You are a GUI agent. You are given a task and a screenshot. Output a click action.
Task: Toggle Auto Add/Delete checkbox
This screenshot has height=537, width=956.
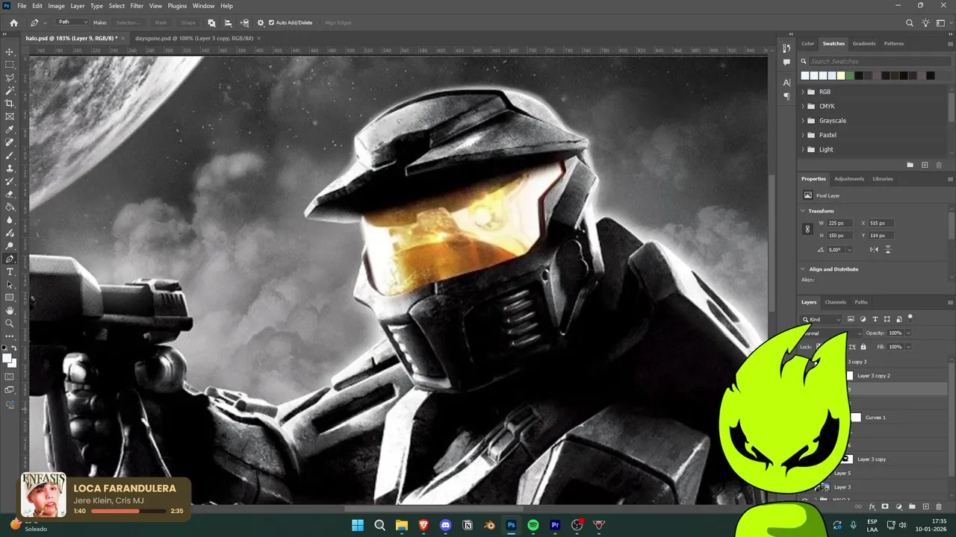click(271, 23)
